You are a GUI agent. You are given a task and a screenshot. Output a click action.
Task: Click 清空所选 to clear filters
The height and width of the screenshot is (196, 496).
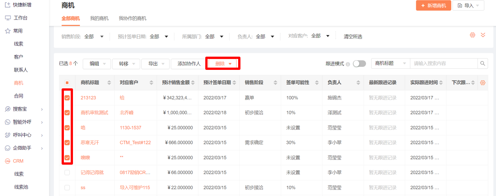pos(353,37)
